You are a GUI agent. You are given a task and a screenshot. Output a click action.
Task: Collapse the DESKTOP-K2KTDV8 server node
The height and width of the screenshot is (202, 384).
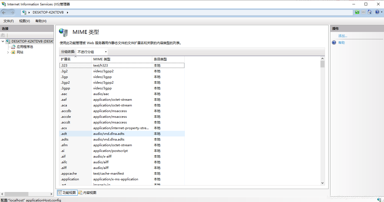[x=3, y=41]
